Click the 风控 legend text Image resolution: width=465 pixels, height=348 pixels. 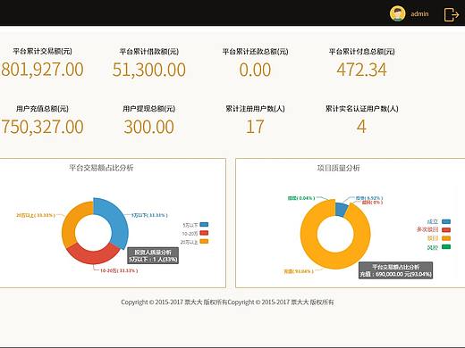pos(433,247)
